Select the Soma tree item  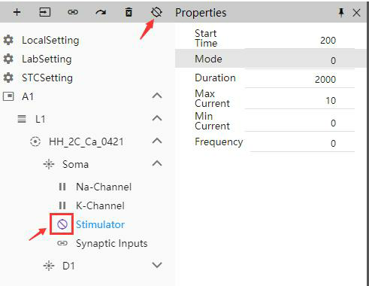[x=75, y=165]
